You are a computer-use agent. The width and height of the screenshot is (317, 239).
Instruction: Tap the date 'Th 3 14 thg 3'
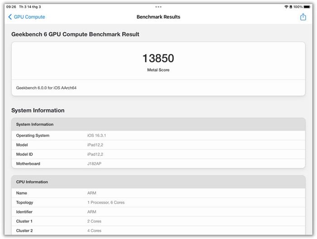(x=30, y=7)
